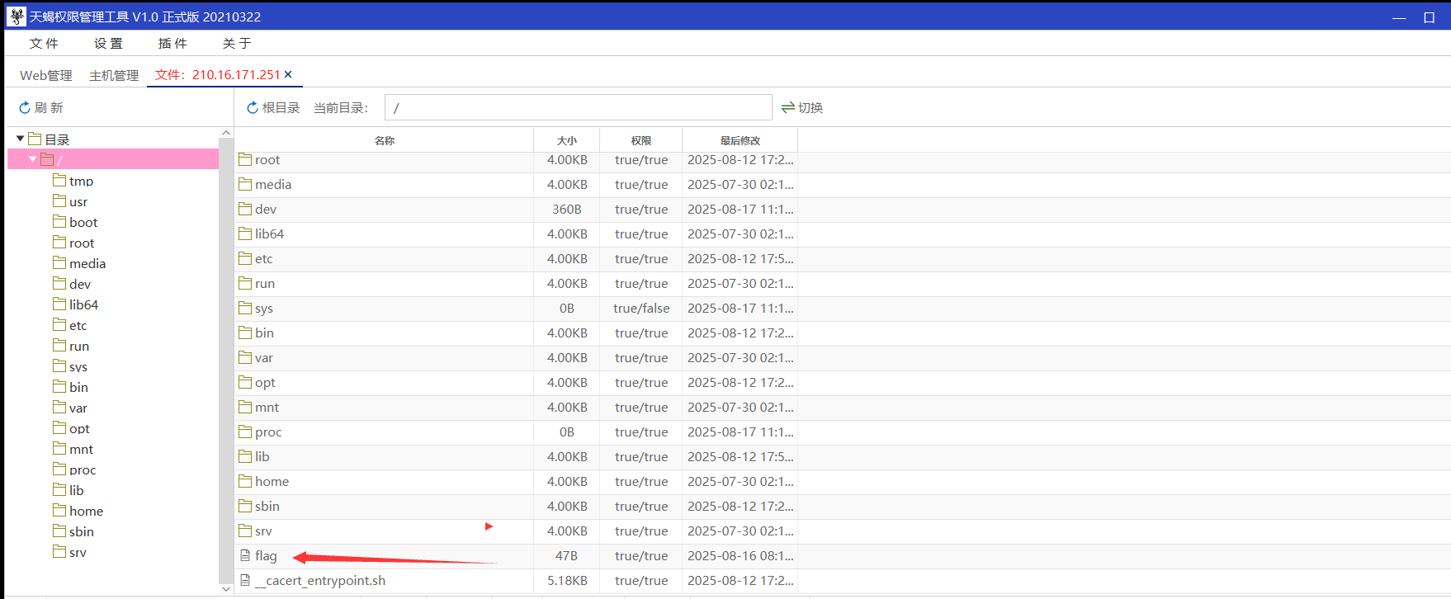The height and width of the screenshot is (599, 1451).
Task: Open the 文件 menu
Action: click(44, 43)
